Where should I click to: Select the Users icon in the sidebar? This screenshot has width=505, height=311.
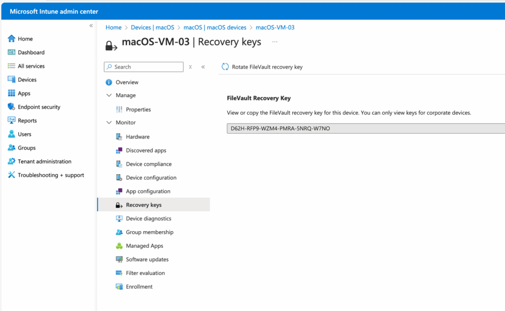[x=11, y=134]
